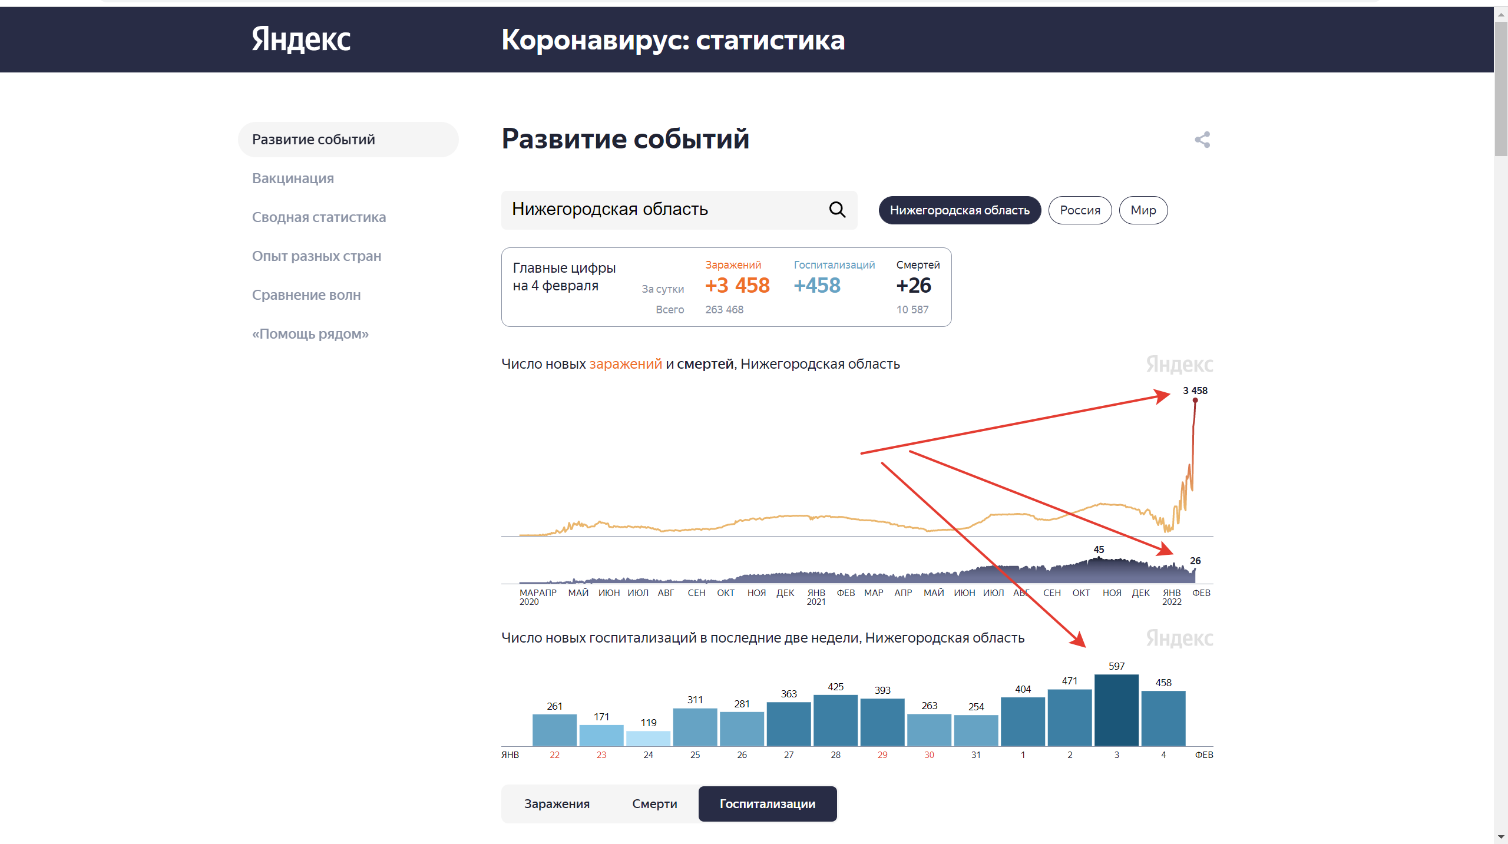Click the bar labeled 311 for January 25
The height and width of the screenshot is (844, 1508).
(x=695, y=727)
